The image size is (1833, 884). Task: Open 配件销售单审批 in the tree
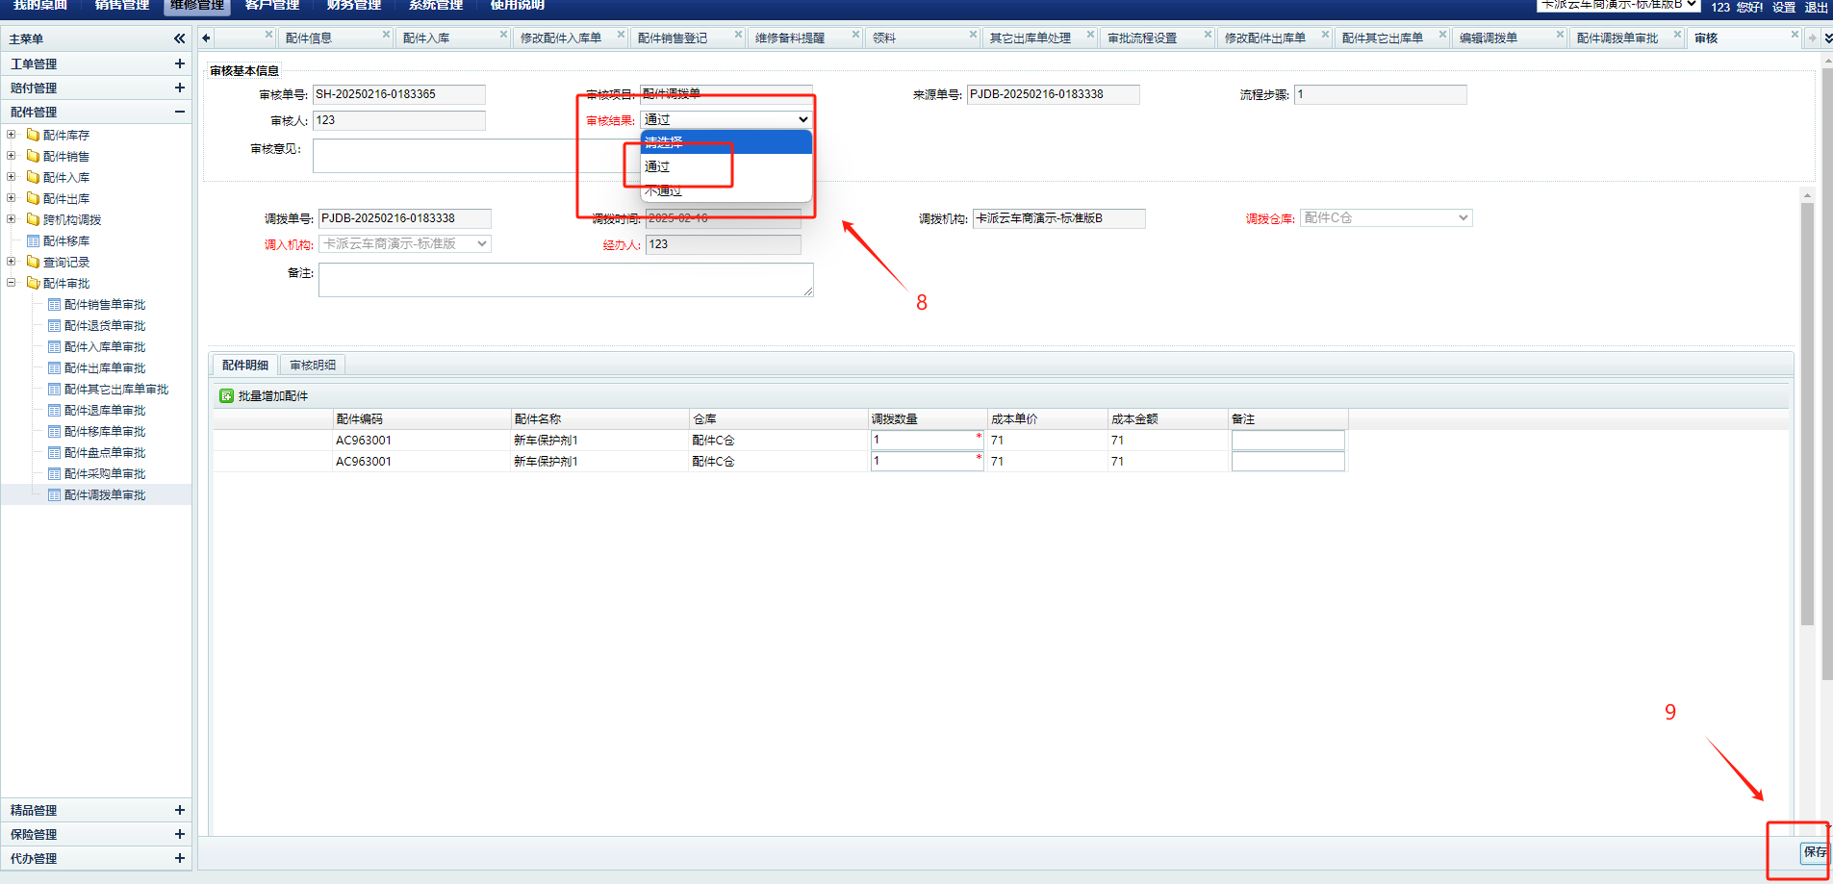104,305
